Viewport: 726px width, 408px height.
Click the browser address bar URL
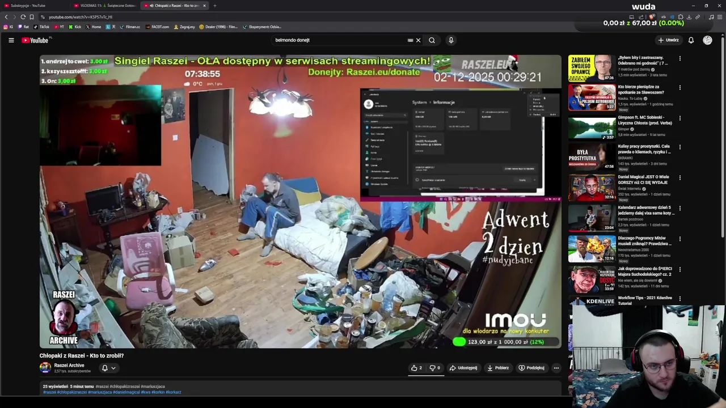click(x=81, y=17)
